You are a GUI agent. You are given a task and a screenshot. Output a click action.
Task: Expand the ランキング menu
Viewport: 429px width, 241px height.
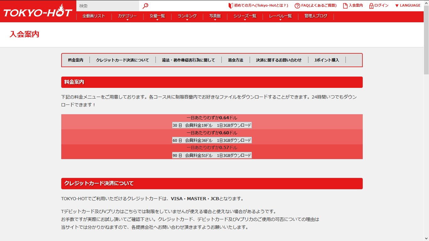click(187, 16)
